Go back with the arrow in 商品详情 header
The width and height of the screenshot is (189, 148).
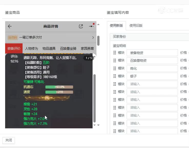pos(10,26)
